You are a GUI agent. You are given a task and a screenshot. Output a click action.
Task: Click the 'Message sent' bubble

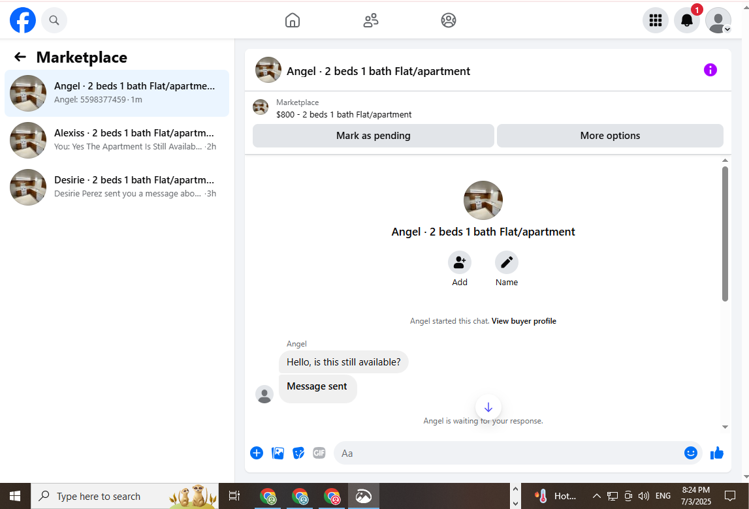pos(317,388)
